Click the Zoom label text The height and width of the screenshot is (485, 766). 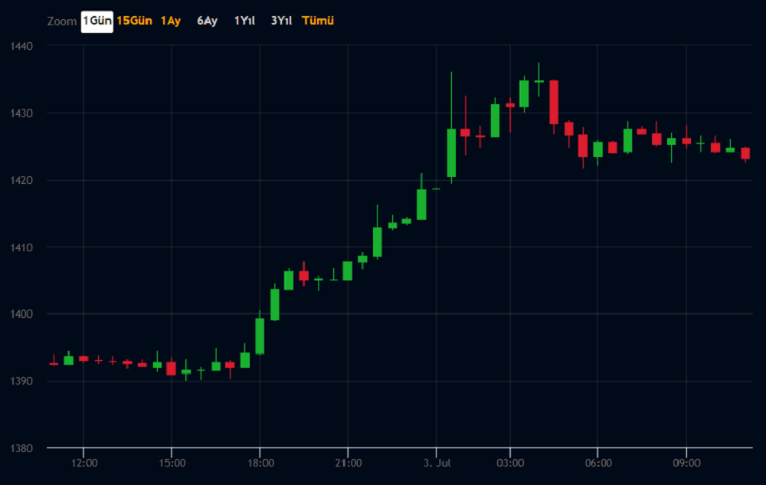(61, 21)
